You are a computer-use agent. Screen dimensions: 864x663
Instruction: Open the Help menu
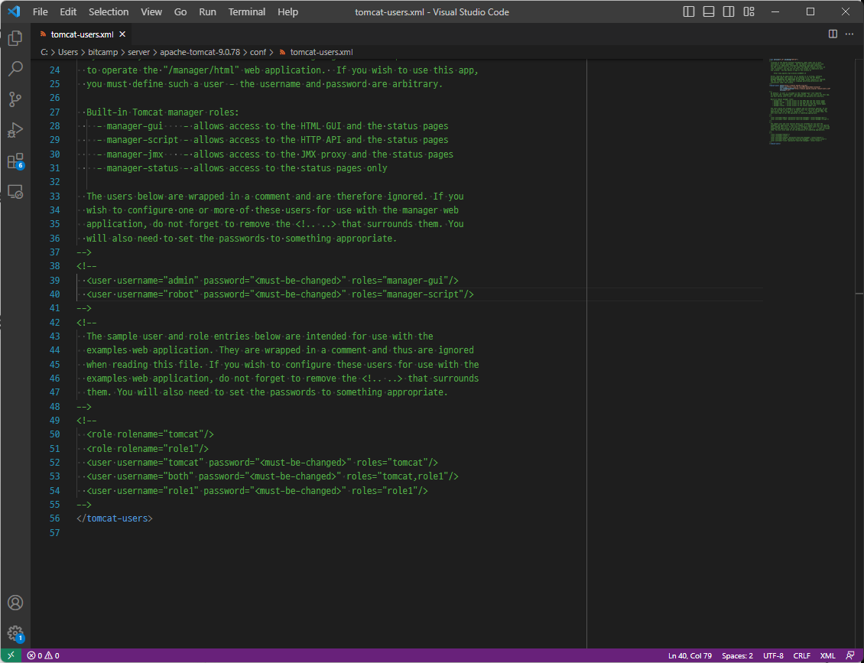tap(287, 11)
